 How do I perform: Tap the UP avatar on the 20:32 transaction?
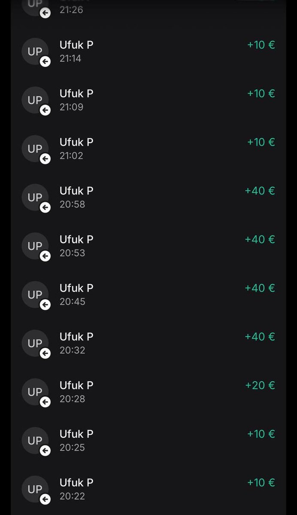[35, 343]
